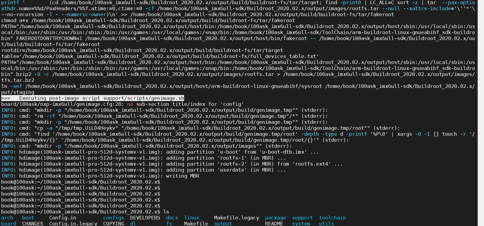
Task: Click the blue "arch" directory name
Action: coord(7,218)
